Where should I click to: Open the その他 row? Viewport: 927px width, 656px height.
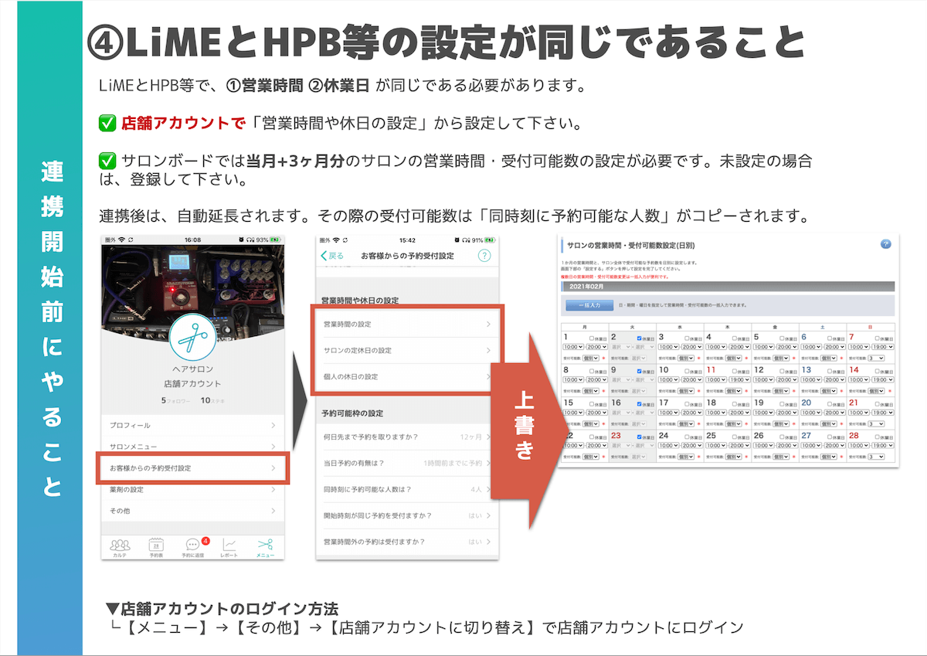pyautogui.click(x=193, y=511)
